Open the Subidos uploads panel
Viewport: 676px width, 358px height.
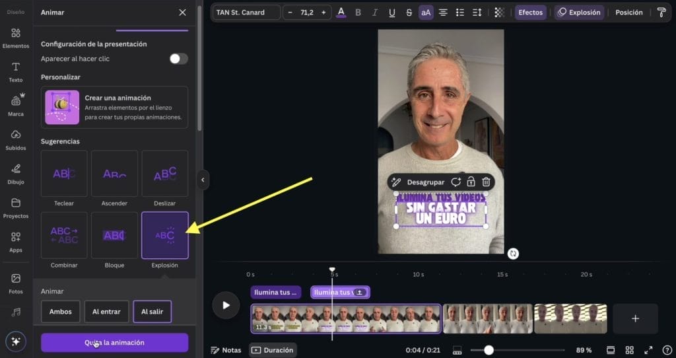pos(16,139)
